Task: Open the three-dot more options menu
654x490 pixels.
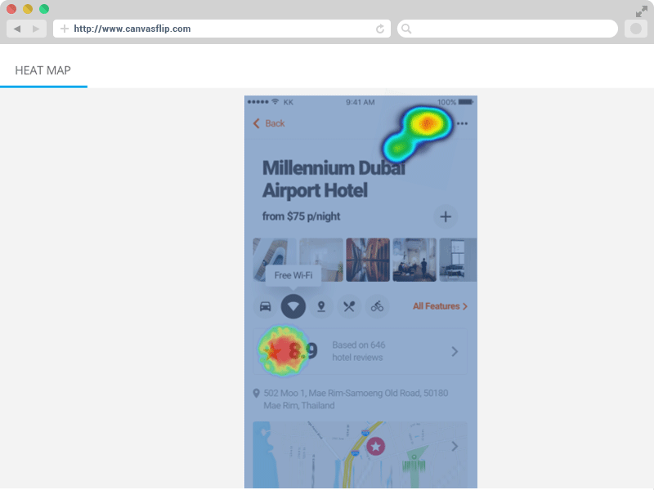Action: (462, 123)
